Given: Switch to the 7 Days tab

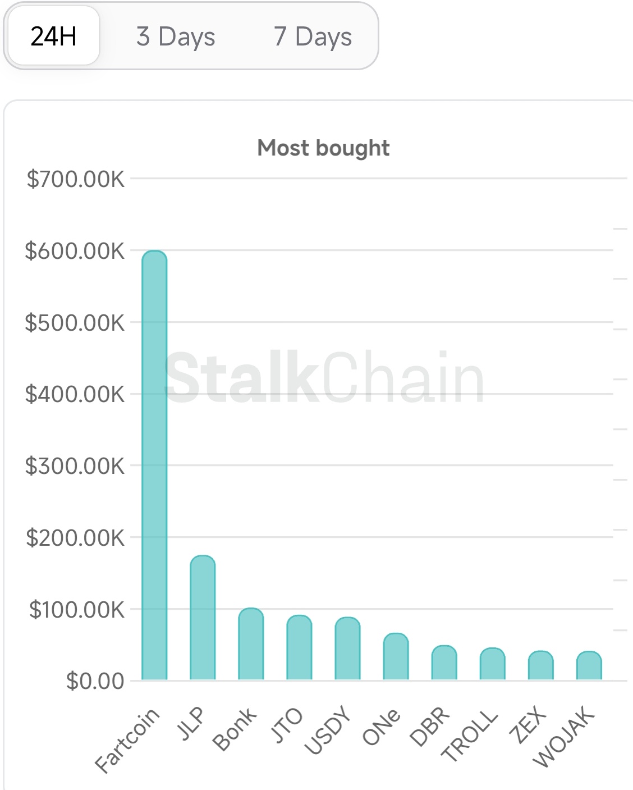Looking at the screenshot, I should [x=313, y=36].
